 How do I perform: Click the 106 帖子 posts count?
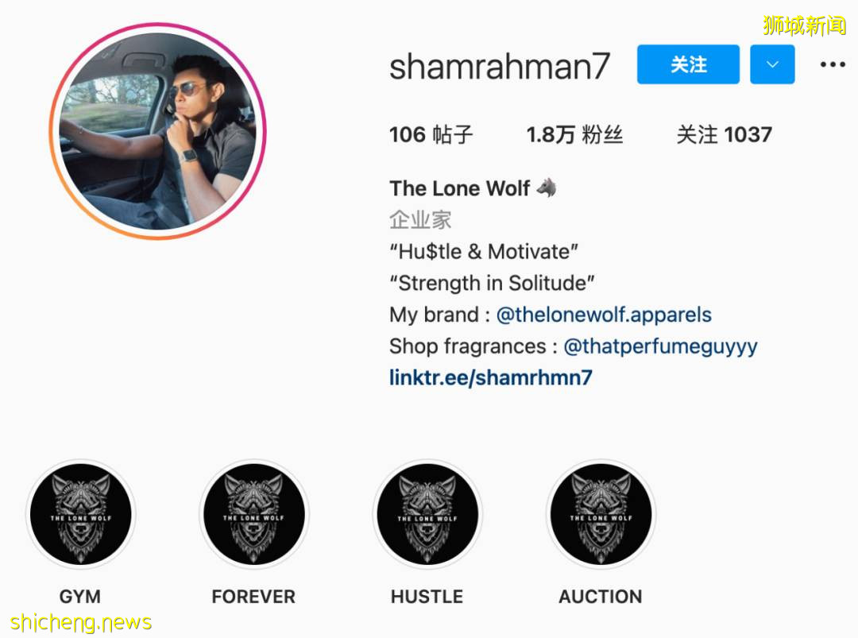point(431,134)
